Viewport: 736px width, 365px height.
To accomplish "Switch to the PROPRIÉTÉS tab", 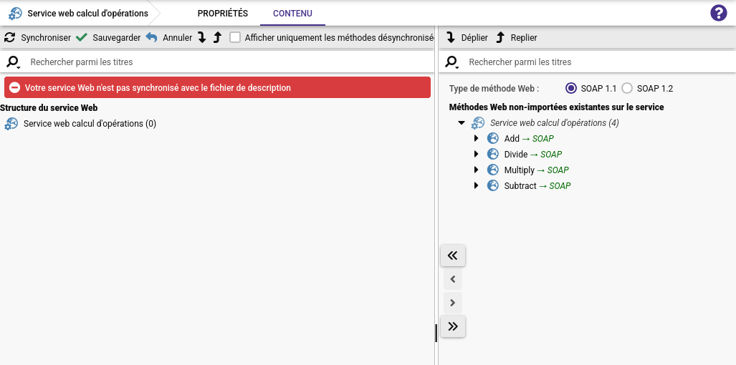I will point(222,14).
